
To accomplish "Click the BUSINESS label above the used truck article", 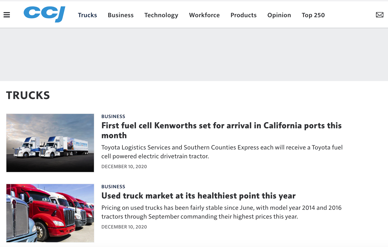I will (x=113, y=186).
